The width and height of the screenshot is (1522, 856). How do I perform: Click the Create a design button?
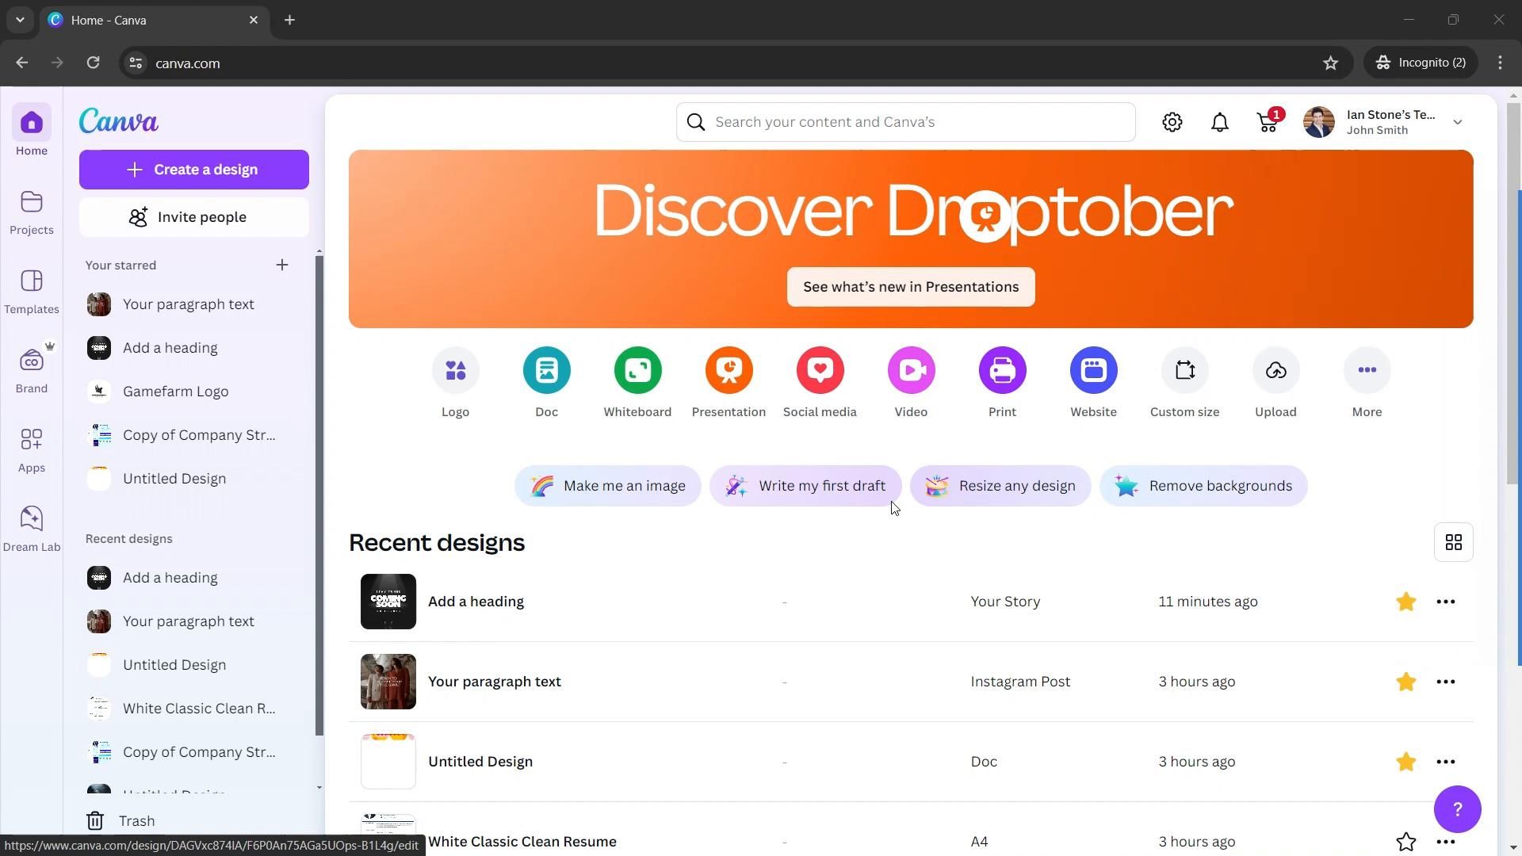[x=193, y=170]
